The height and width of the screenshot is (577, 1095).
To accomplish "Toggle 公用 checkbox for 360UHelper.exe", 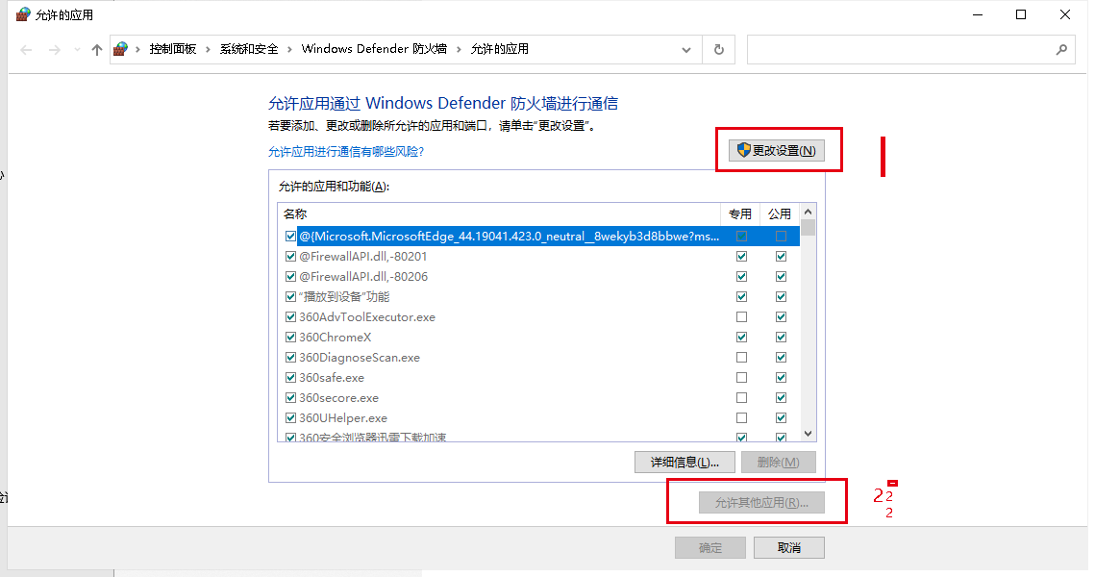I will point(781,418).
